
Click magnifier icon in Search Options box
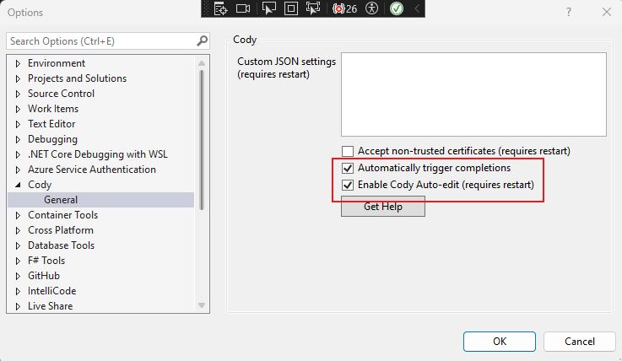pyautogui.click(x=202, y=40)
